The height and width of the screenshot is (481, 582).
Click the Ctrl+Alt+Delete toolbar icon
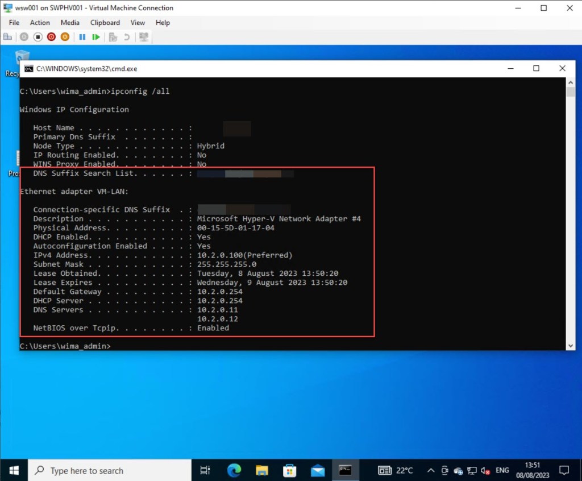(x=8, y=37)
